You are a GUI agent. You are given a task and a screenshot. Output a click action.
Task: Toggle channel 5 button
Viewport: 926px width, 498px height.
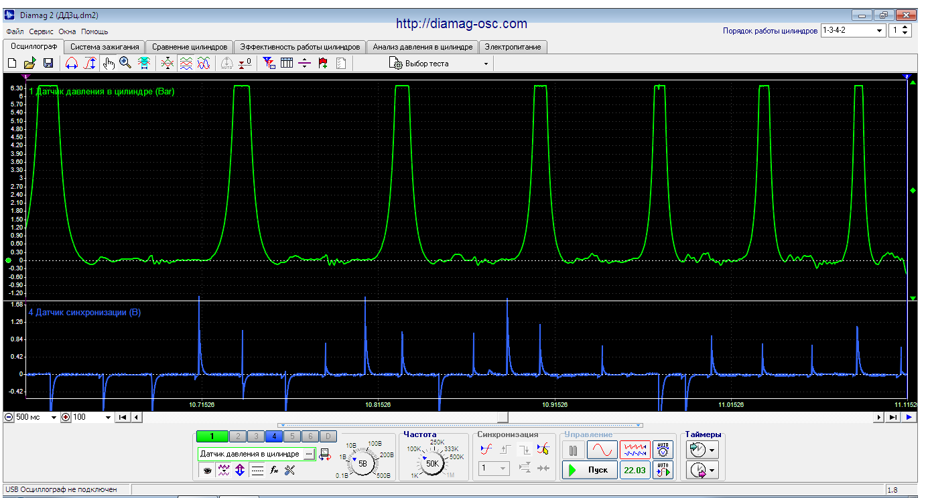pos(291,436)
